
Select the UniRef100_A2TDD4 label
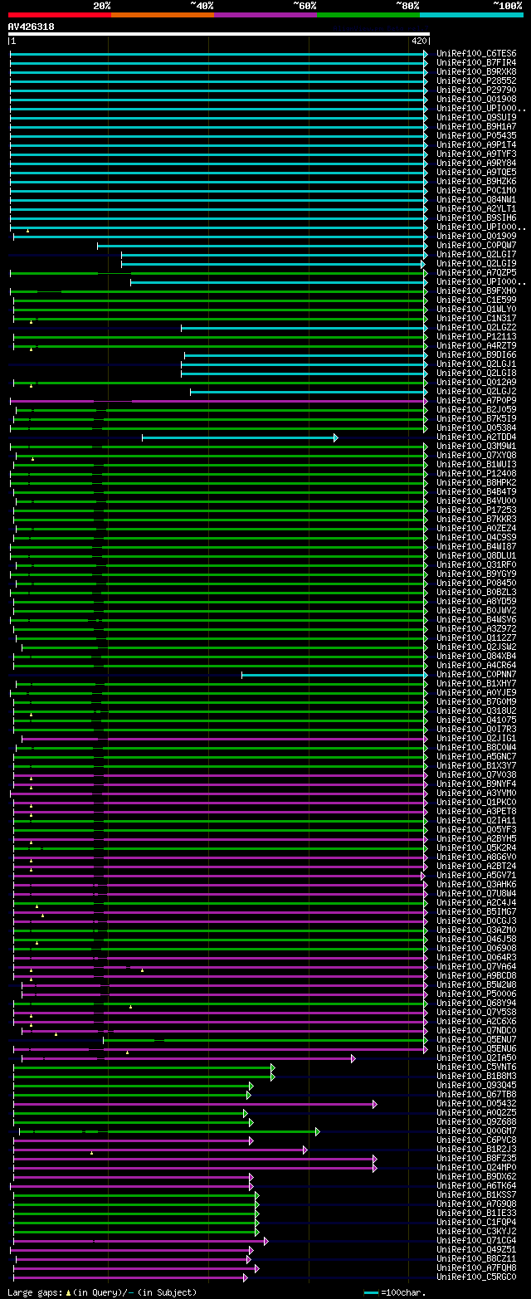pos(475,437)
